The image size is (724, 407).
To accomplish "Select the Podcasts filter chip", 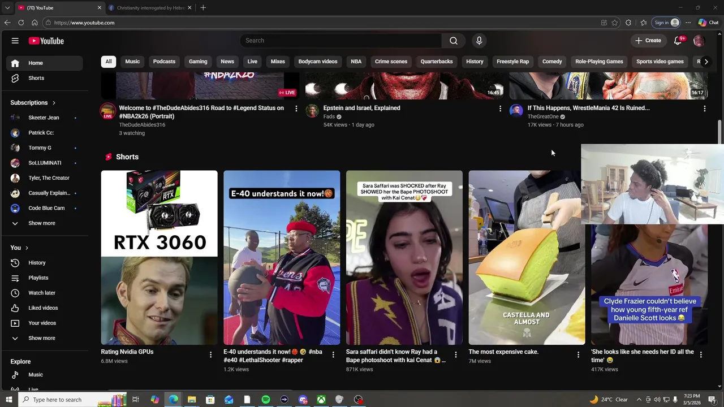I will tap(164, 62).
